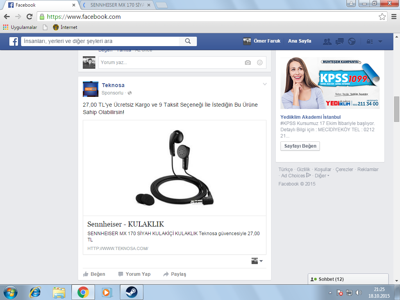Click the Sayfayı Beğen button
This screenshot has width=400, height=300.
300,146
